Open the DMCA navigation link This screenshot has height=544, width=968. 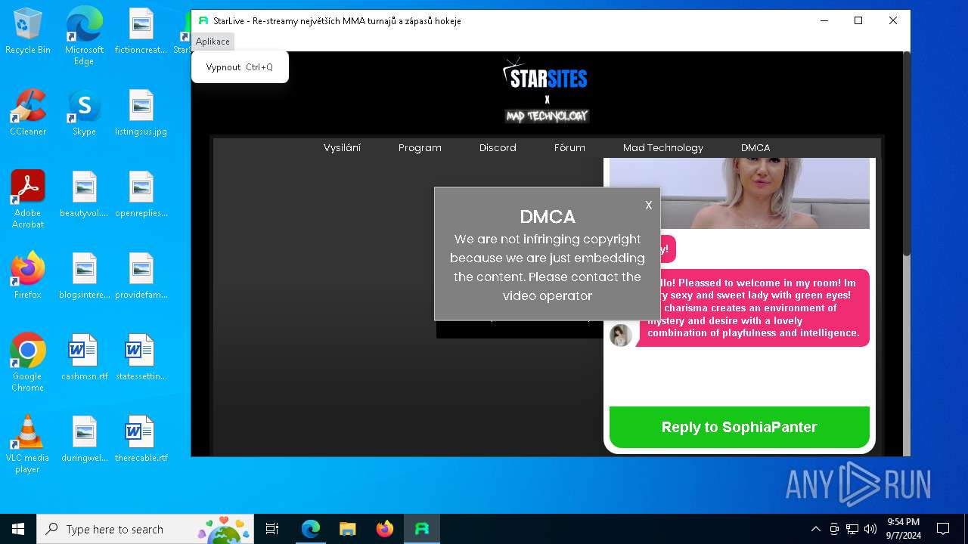pos(755,147)
